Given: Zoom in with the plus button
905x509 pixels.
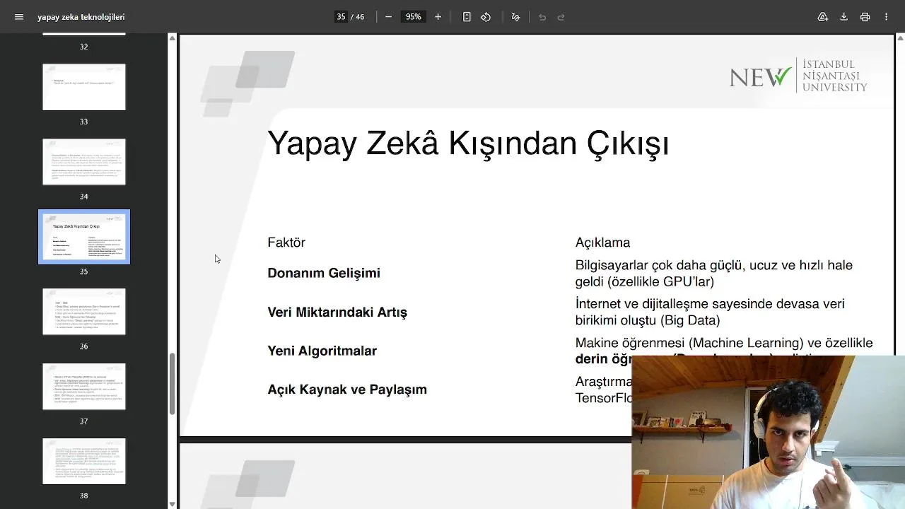Looking at the screenshot, I should pyautogui.click(x=438, y=17).
